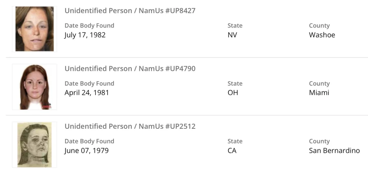Select the CA state value
Viewport: 368px width, 169px height.
coord(232,151)
